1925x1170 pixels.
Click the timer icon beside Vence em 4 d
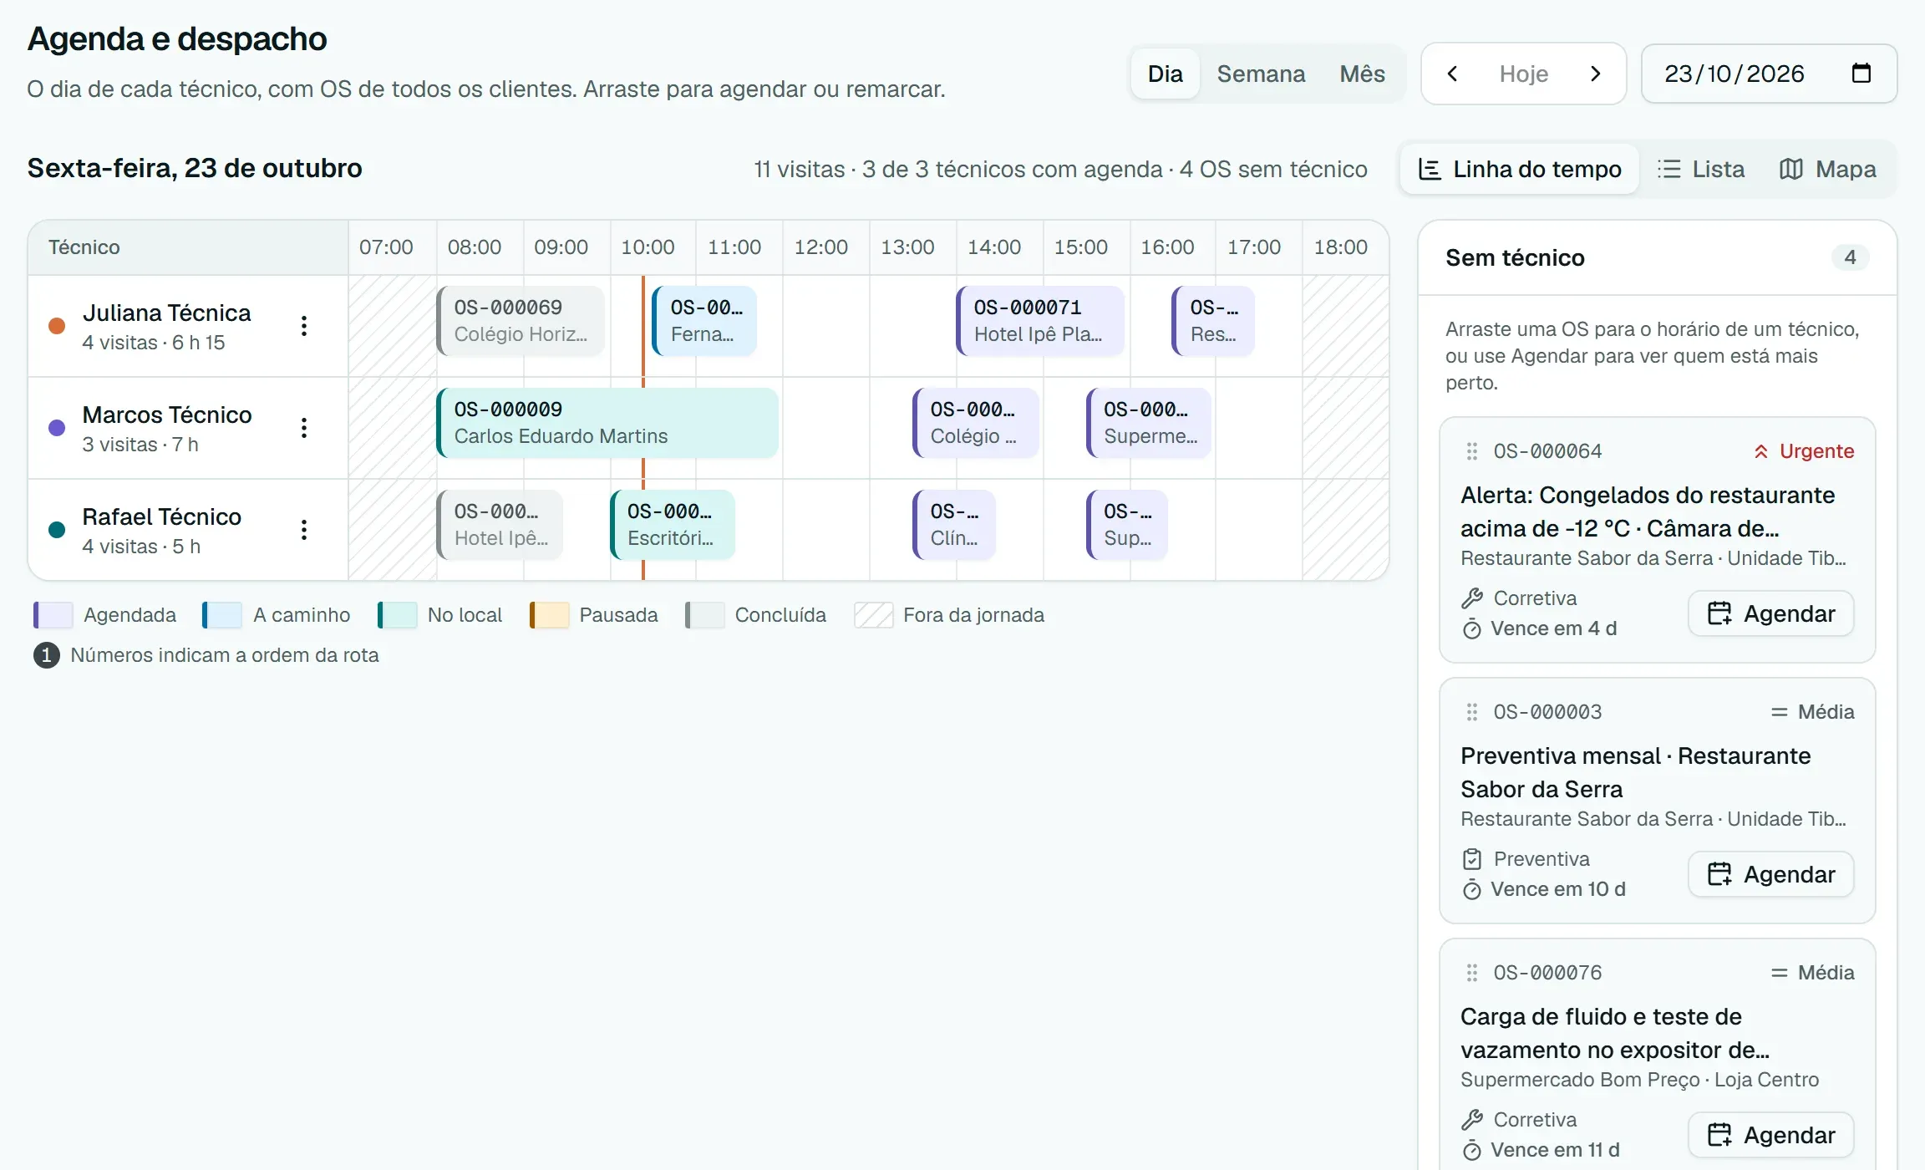click(x=1472, y=628)
